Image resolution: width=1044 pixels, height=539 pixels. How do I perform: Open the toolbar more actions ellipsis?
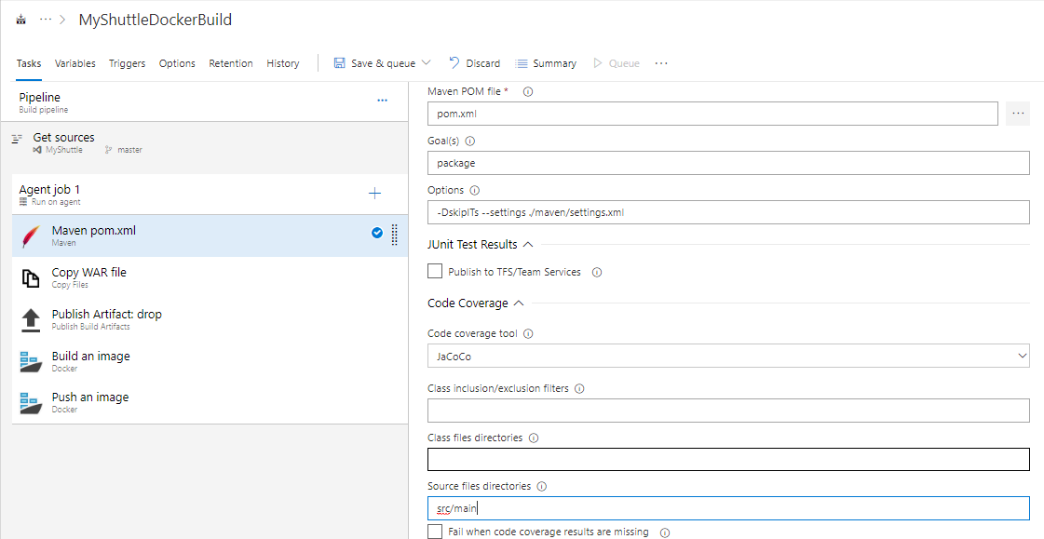click(x=661, y=63)
